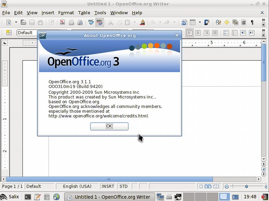Toggle Nonprinting Characters pilcrow
The height and width of the screenshot is (201, 269).
(252, 22)
